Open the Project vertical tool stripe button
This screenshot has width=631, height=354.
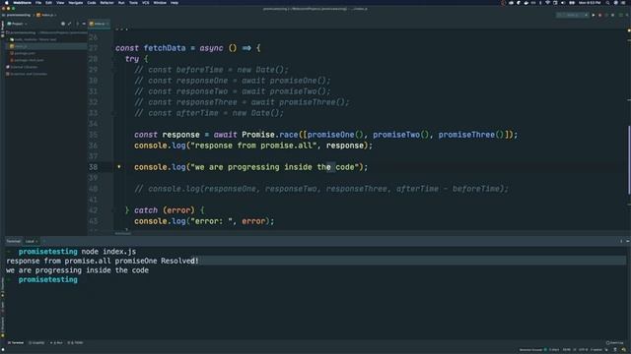click(x=2, y=29)
